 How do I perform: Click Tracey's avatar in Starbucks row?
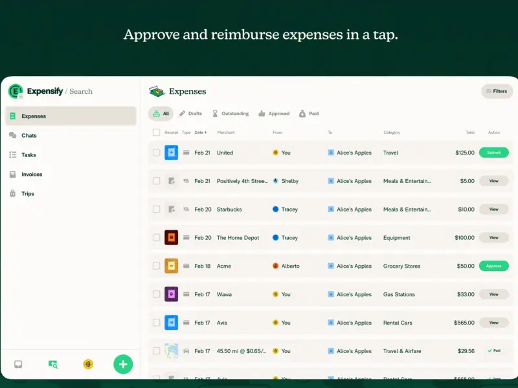click(276, 209)
